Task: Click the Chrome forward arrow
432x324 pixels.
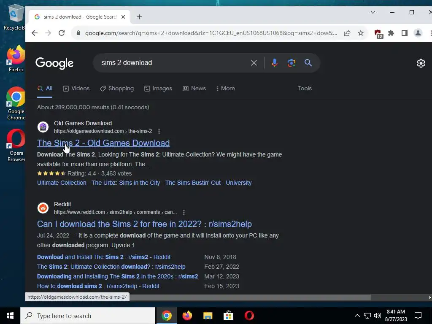Action: pos(48,33)
